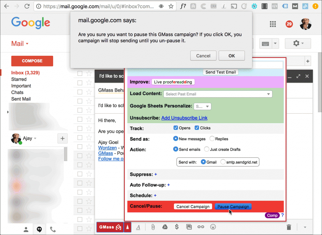
Task: Insert a file from Google Drive
Action: pyautogui.click(x=164, y=227)
